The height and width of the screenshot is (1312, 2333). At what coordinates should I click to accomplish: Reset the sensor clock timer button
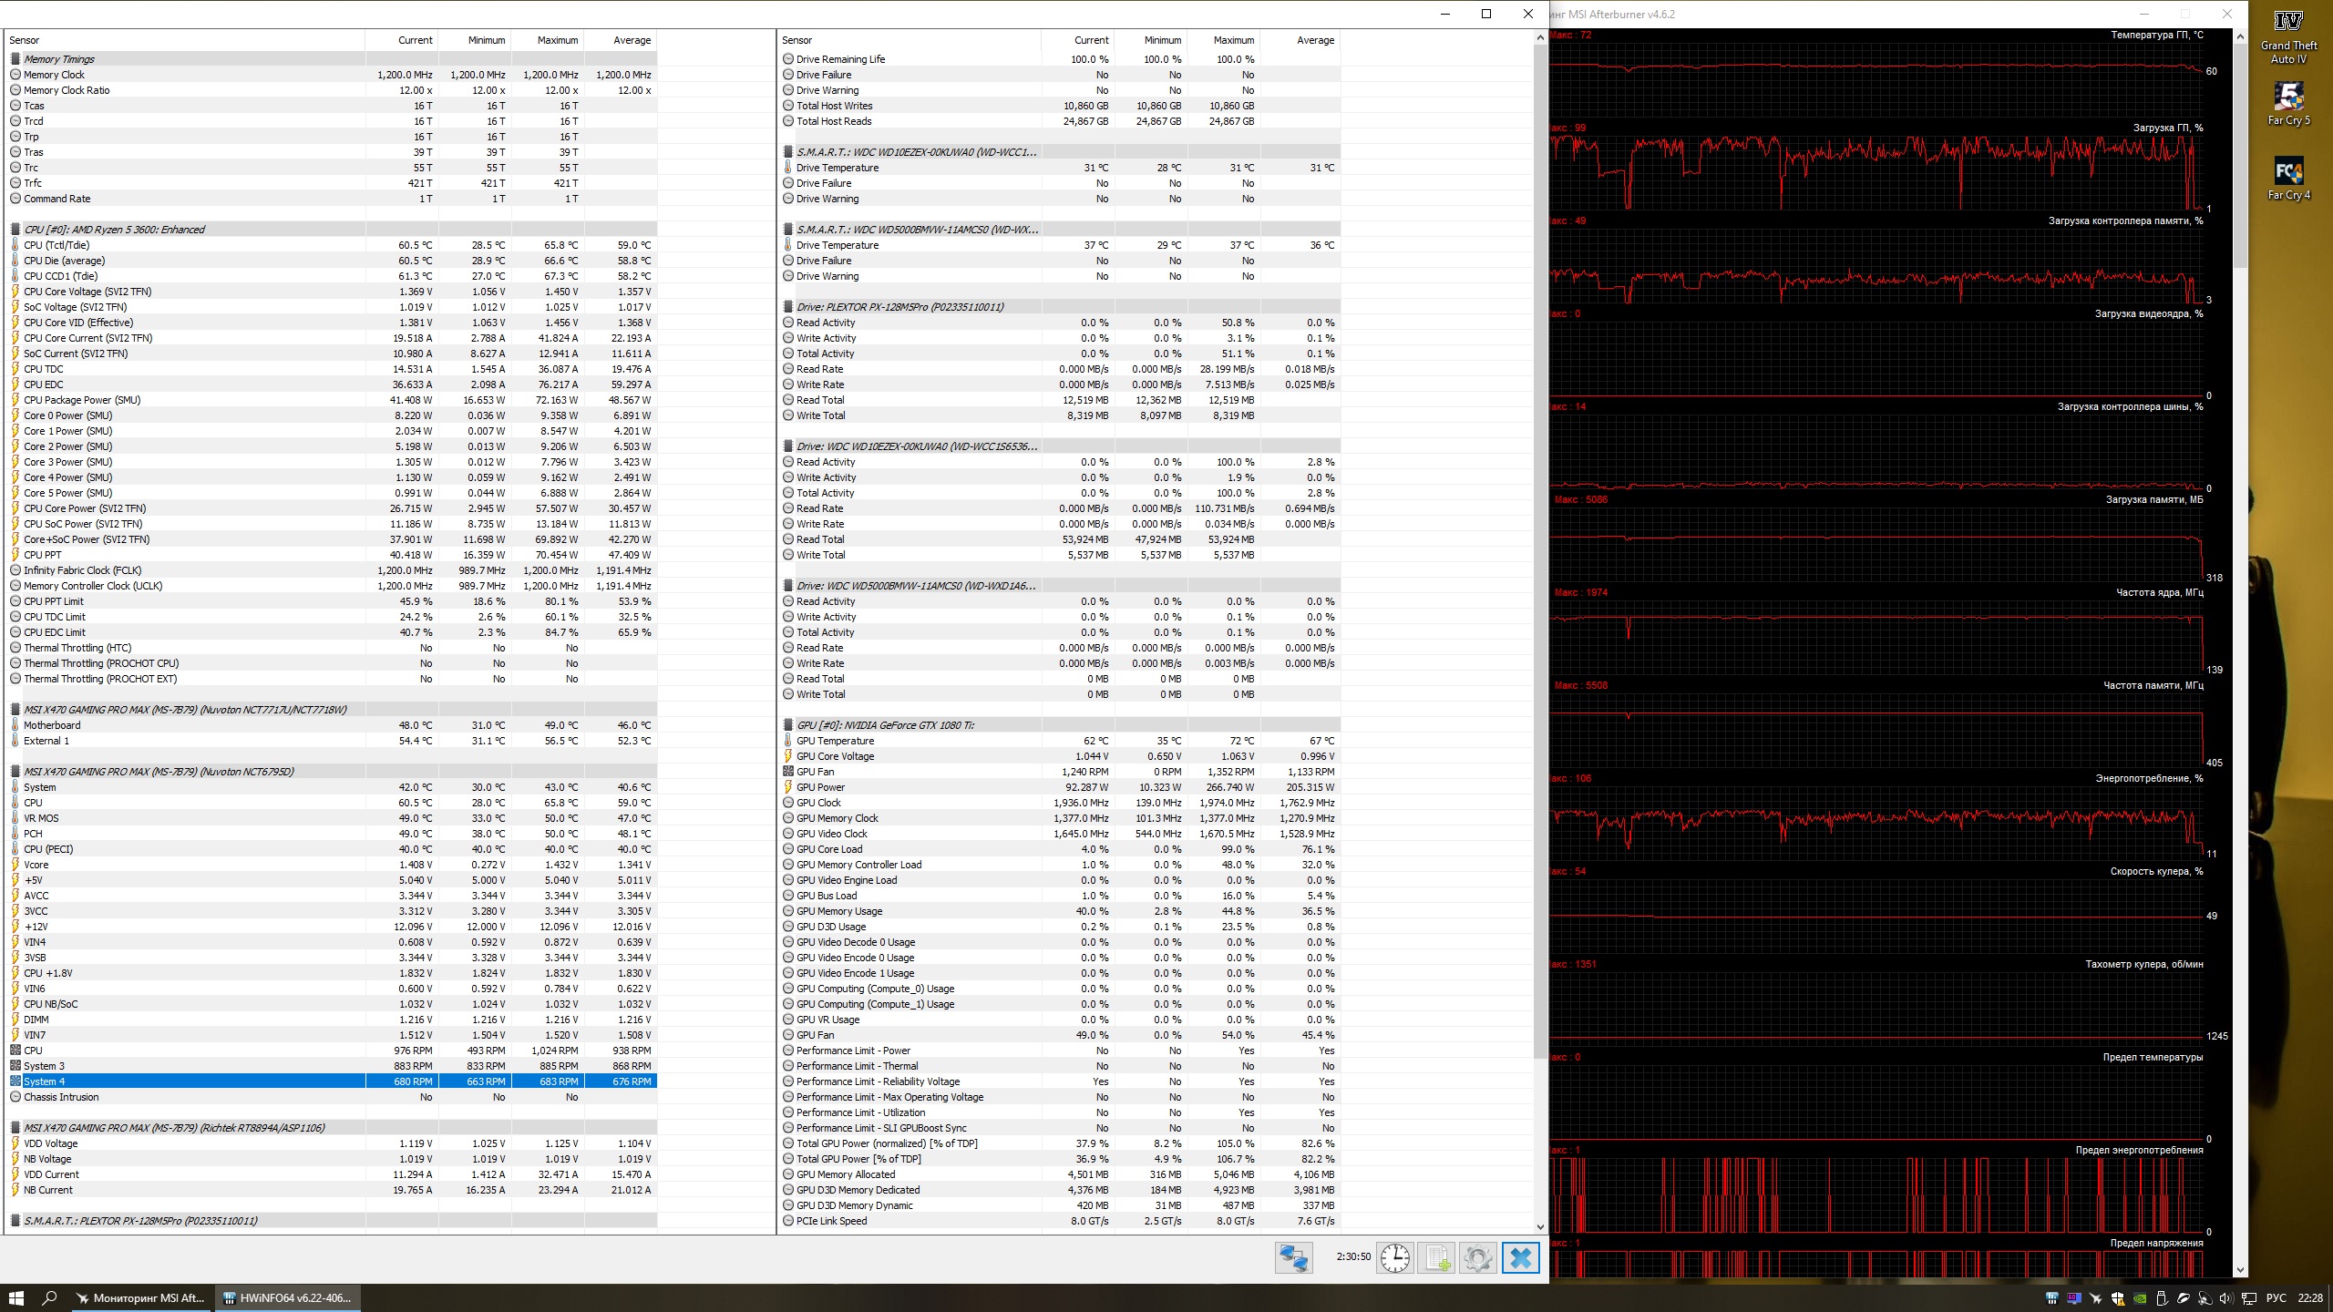coord(1394,1258)
